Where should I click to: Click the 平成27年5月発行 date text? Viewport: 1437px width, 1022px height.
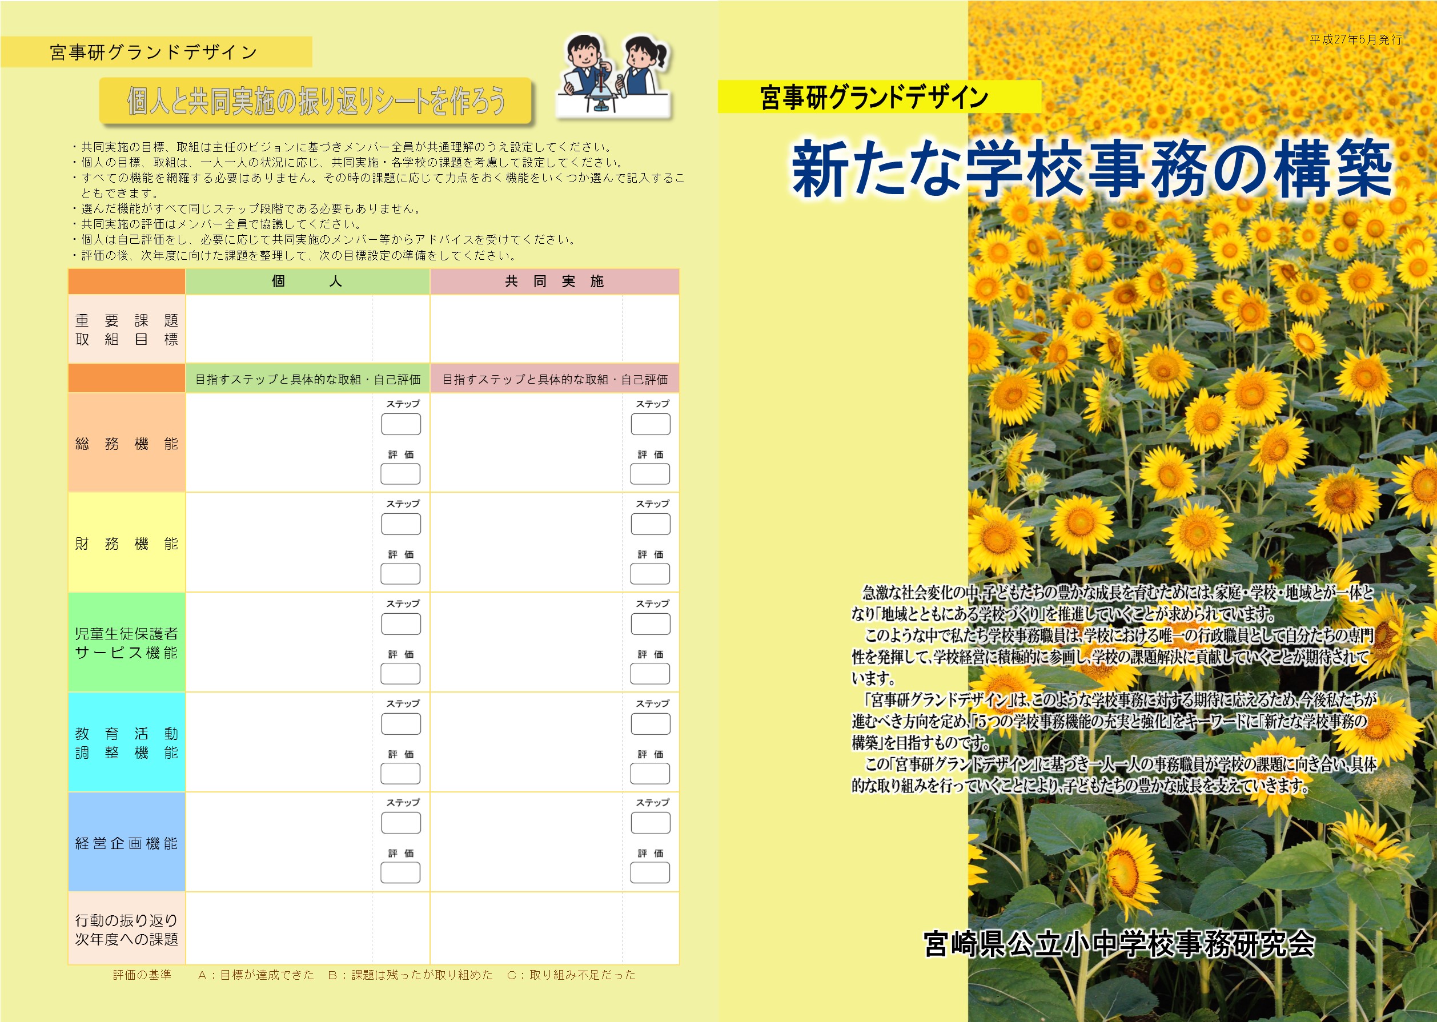click(x=1356, y=39)
